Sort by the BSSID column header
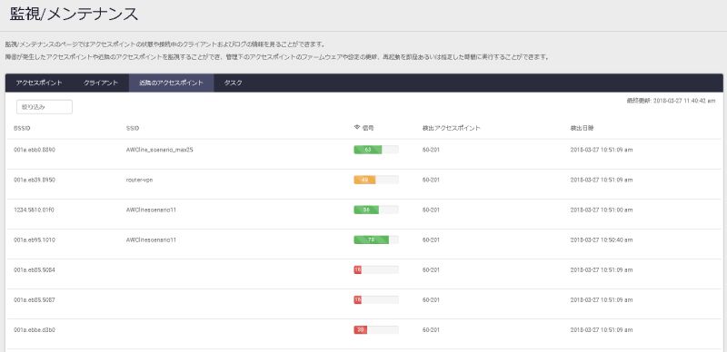This screenshot has height=352, width=727. (22, 128)
